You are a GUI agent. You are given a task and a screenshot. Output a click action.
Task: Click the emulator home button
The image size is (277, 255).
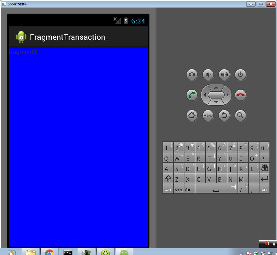[192, 115]
